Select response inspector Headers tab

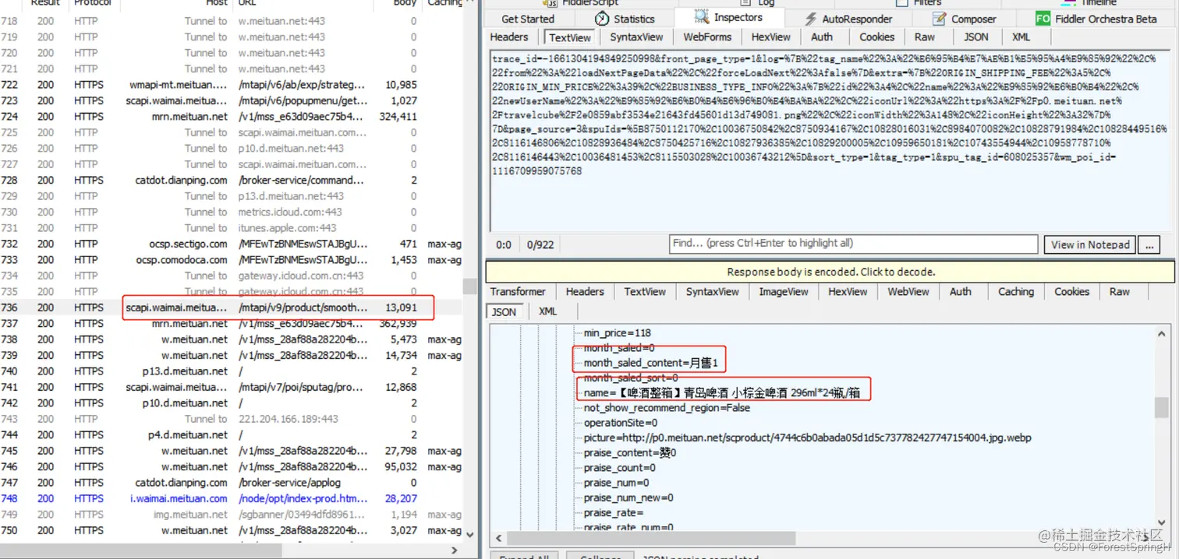coord(585,291)
